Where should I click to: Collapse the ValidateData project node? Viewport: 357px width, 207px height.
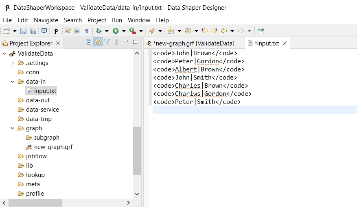(4, 54)
